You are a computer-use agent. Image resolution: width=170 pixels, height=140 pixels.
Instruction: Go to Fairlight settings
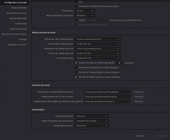(x=23, y=39)
